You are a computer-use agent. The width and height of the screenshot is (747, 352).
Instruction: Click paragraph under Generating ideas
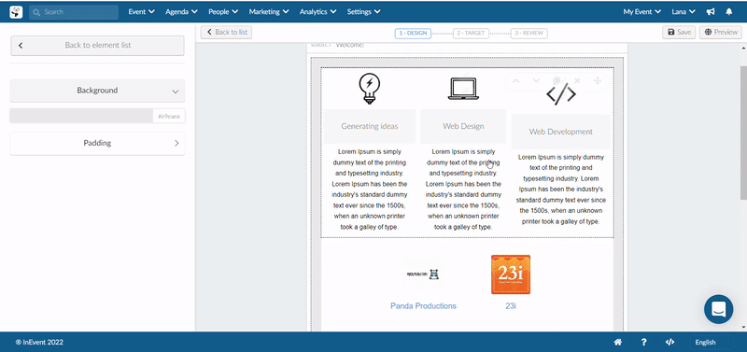coord(370,190)
